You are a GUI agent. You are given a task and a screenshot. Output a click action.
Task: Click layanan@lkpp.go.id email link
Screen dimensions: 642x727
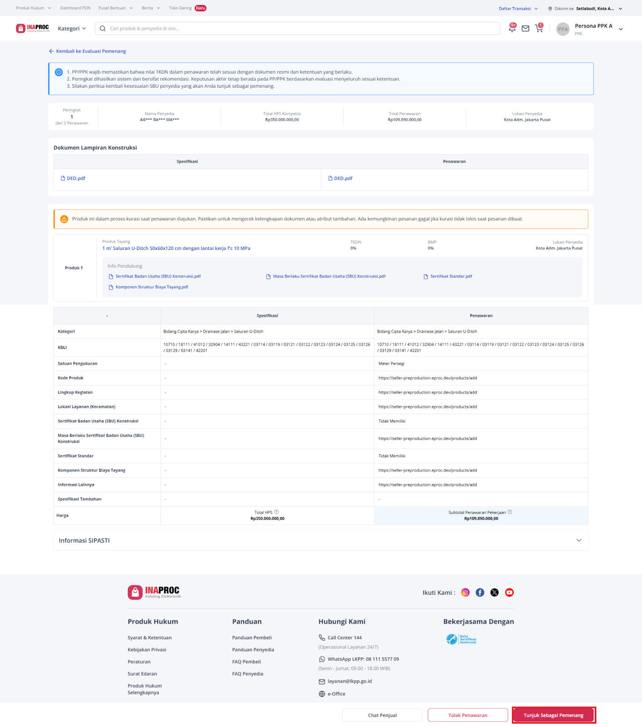350,682
